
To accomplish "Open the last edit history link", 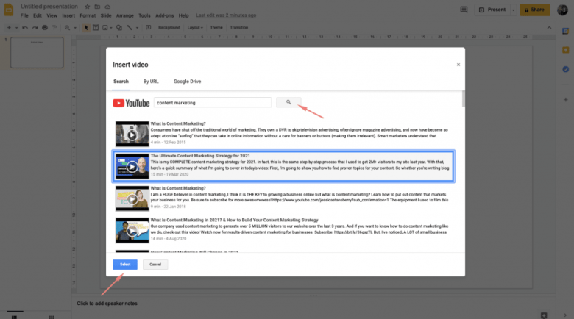I will [x=226, y=15].
